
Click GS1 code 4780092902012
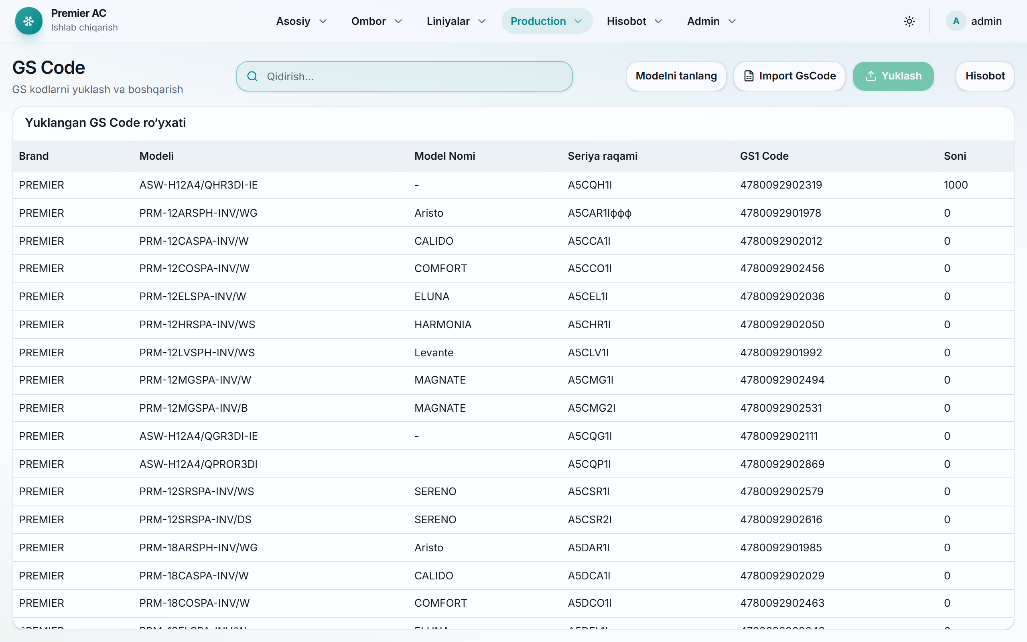coord(781,241)
